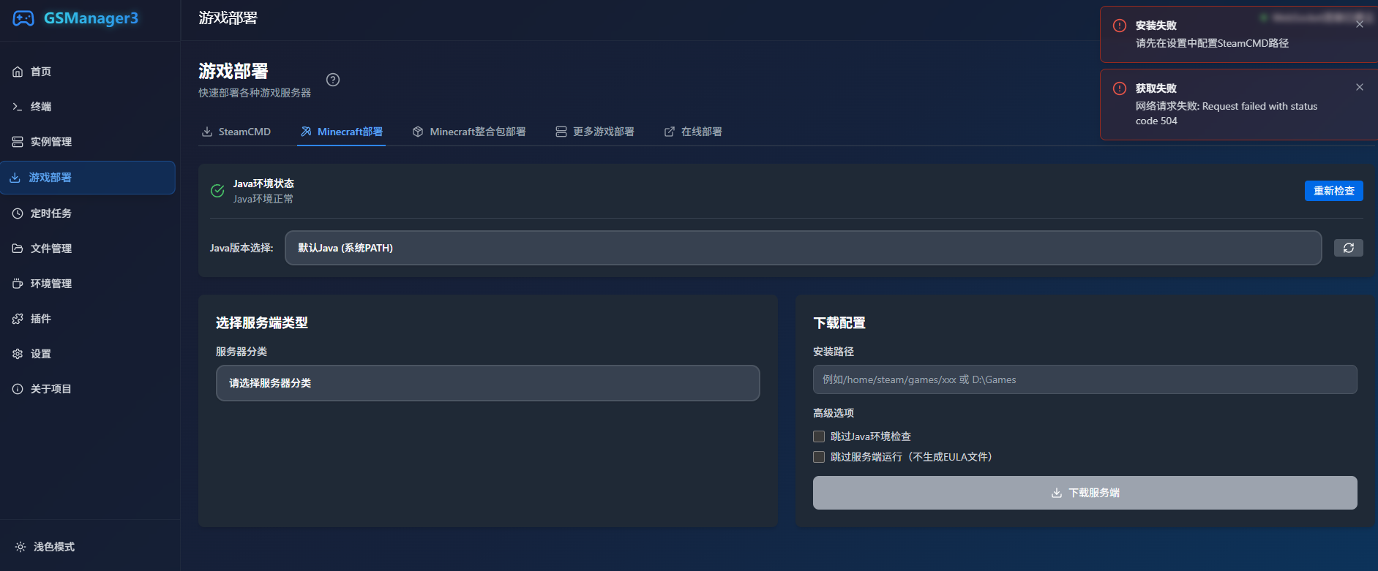The image size is (1378, 571).
Task: Click the server icon on 更多游戏部署 tab
Action: coord(561,132)
